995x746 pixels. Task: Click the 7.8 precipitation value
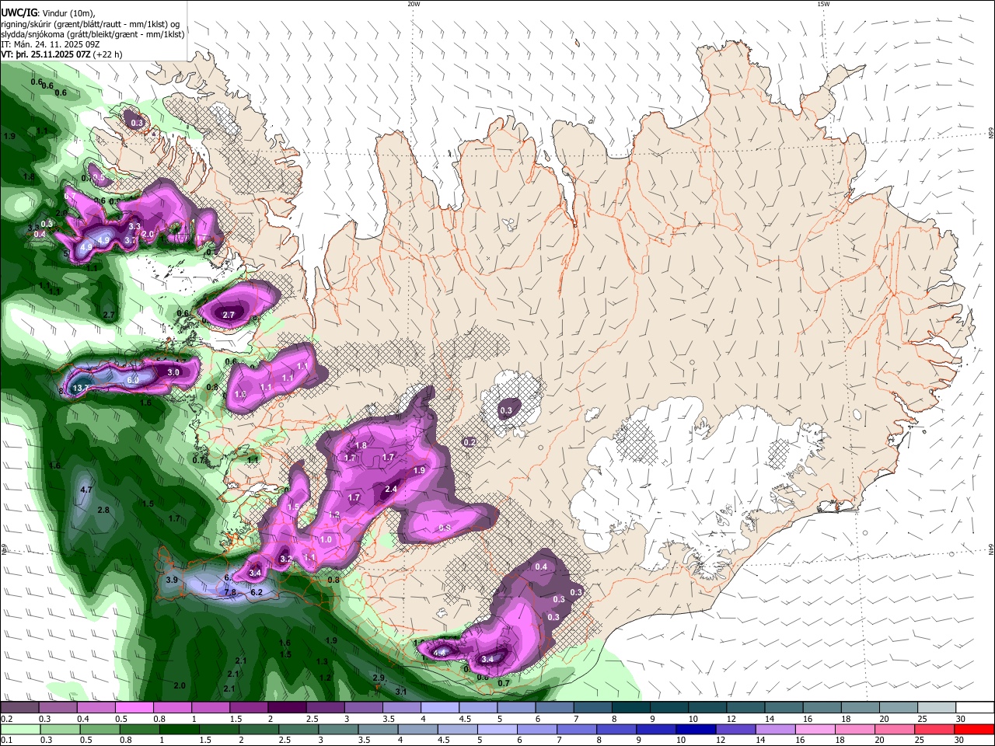pyautogui.click(x=230, y=592)
